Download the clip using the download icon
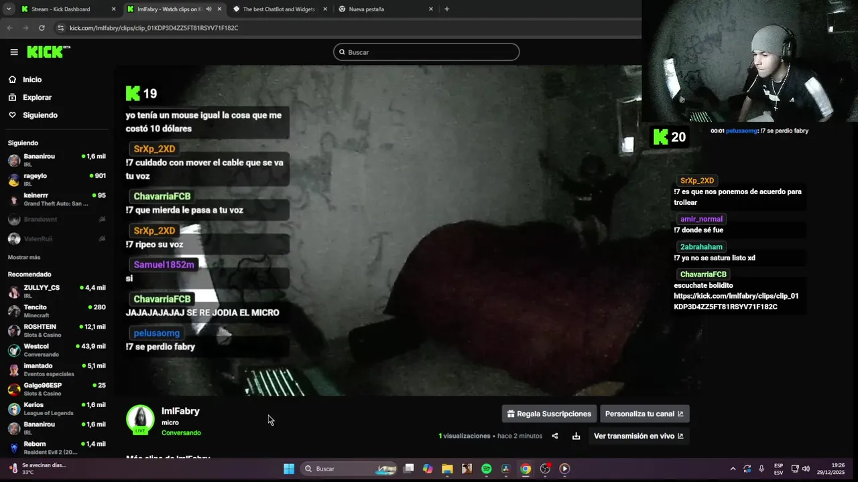 coord(576,436)
